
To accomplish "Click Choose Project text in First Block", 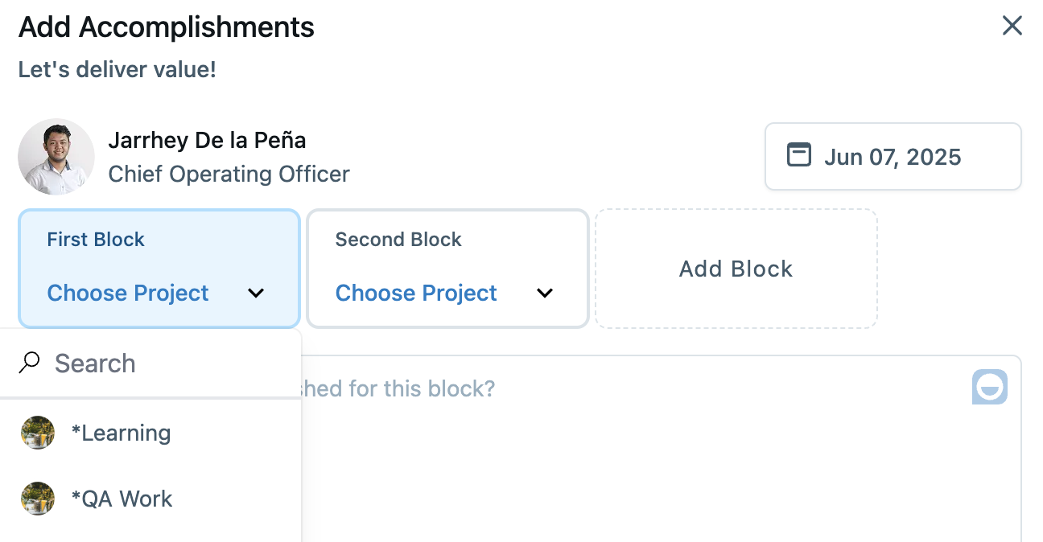I will 128,294.
